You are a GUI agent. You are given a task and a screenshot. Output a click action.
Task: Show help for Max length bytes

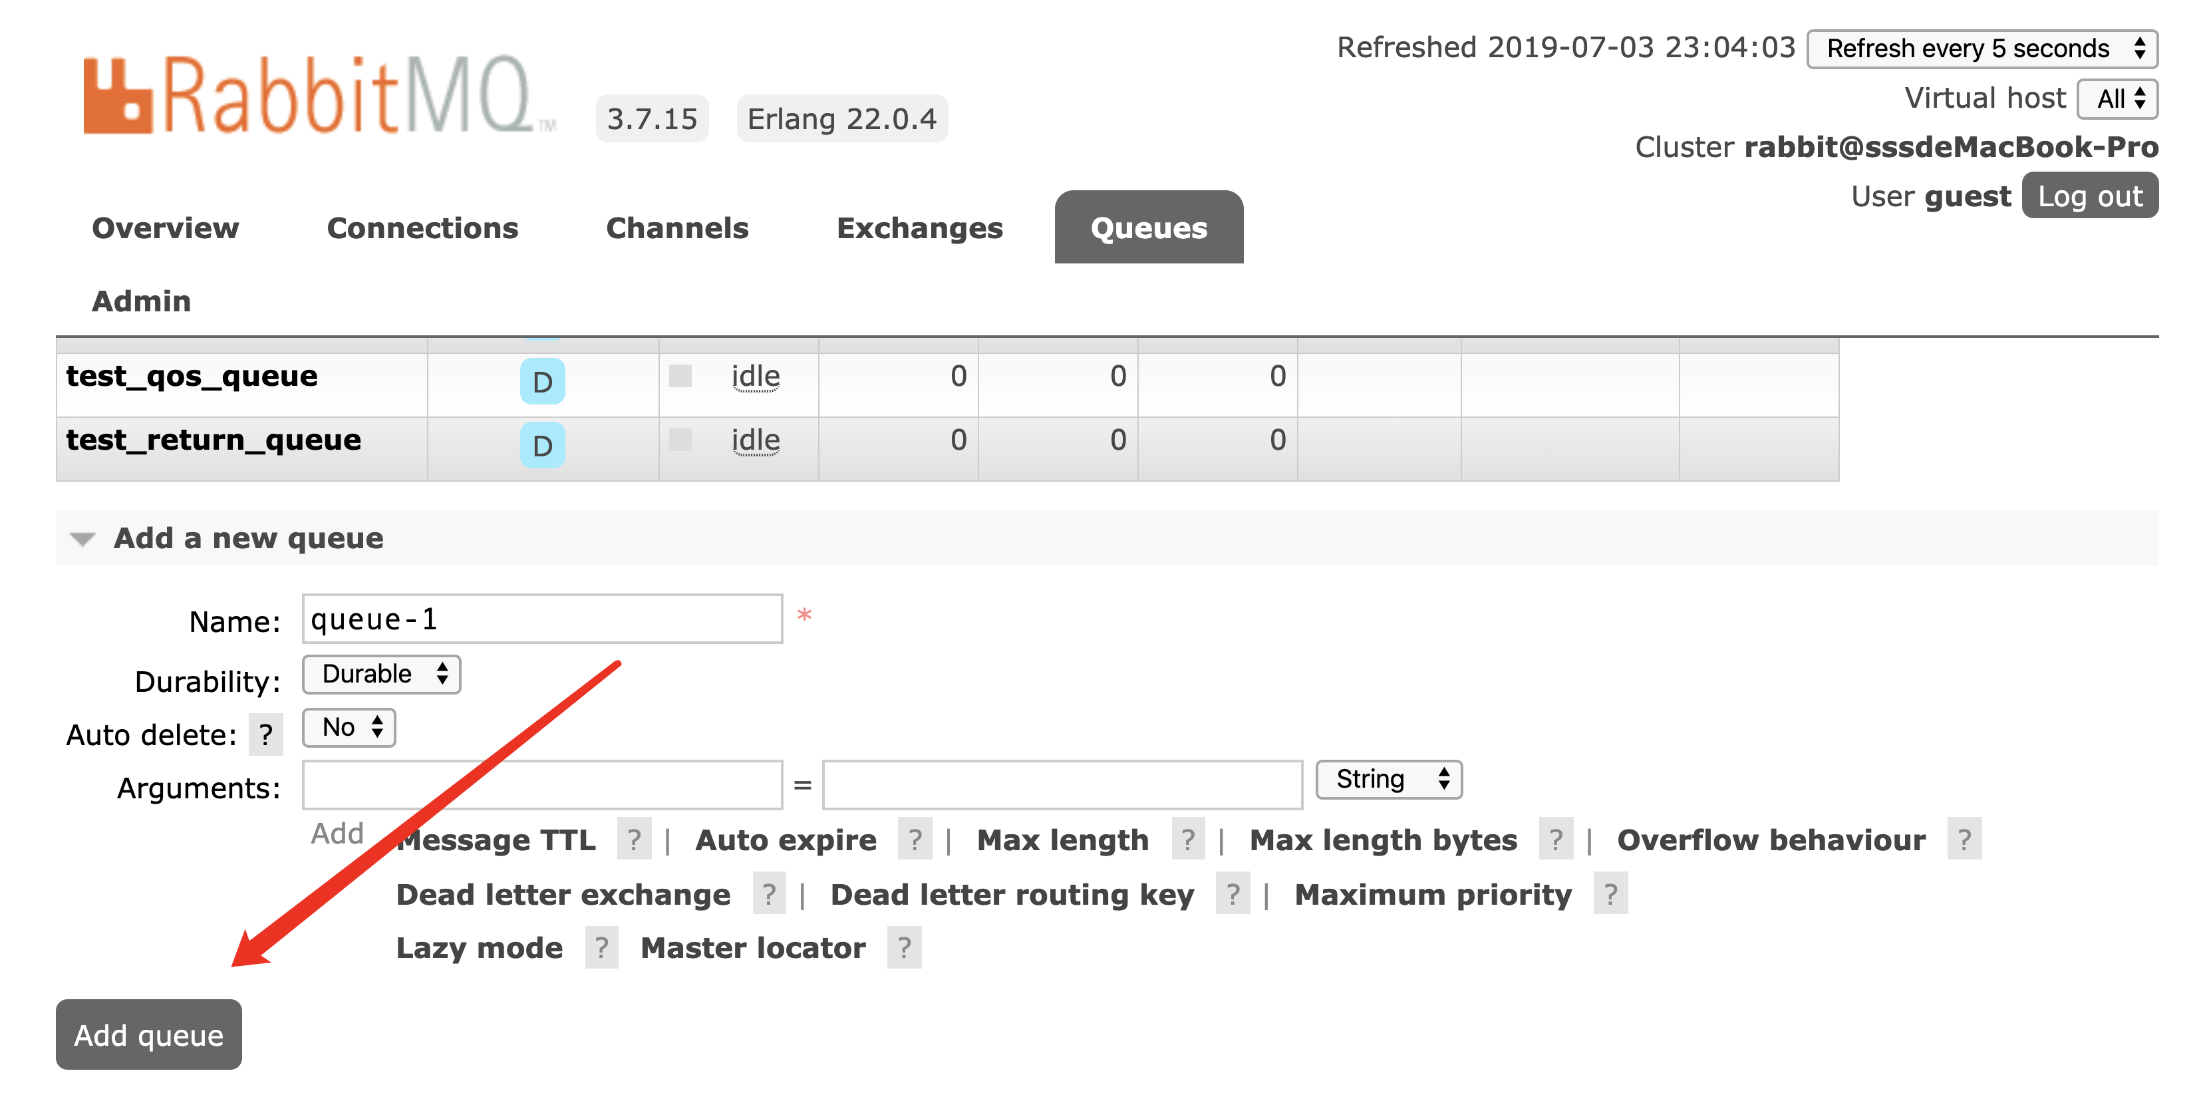pos(1555,840)
